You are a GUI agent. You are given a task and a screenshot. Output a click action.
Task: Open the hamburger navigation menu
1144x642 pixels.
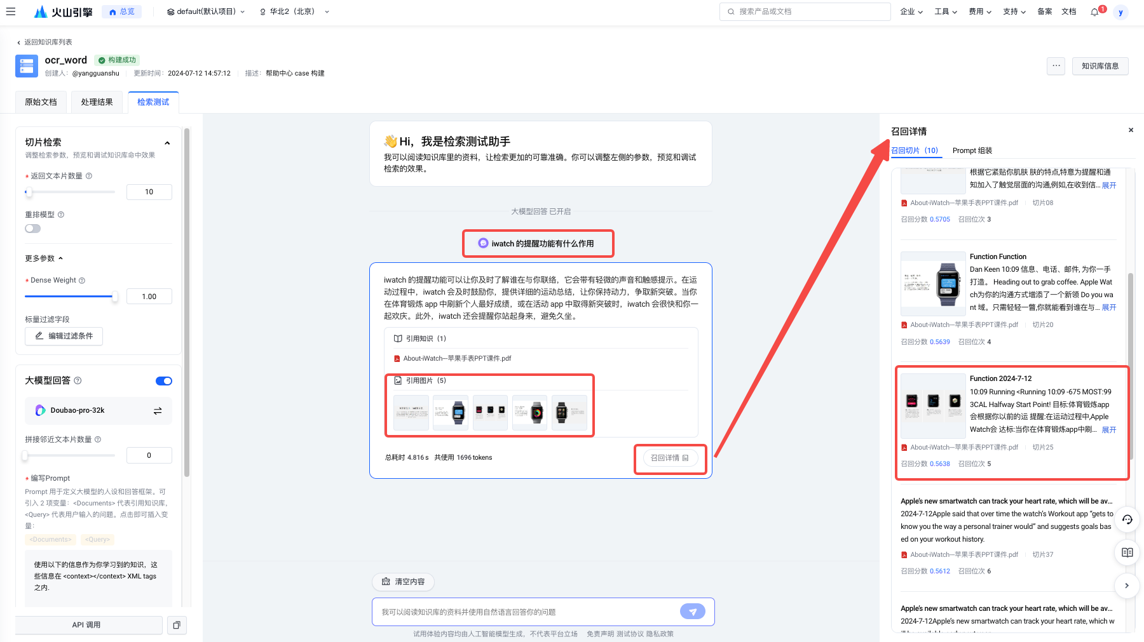11,11
